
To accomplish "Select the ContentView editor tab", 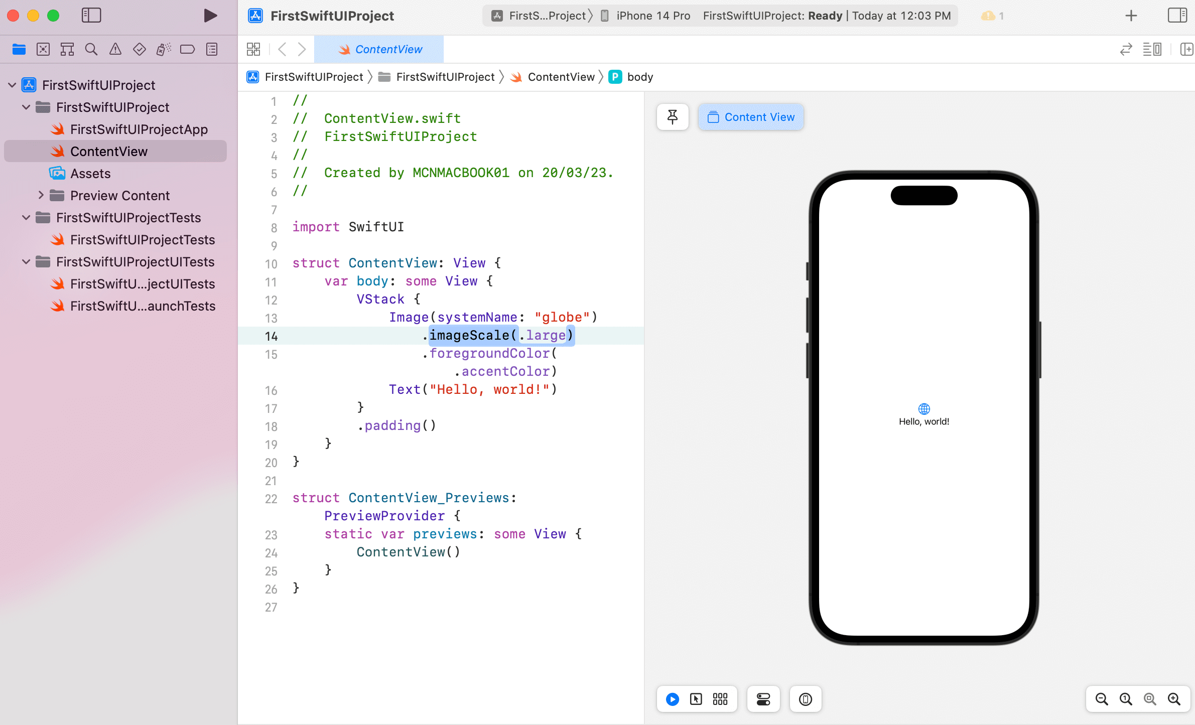I will point(379,49).
